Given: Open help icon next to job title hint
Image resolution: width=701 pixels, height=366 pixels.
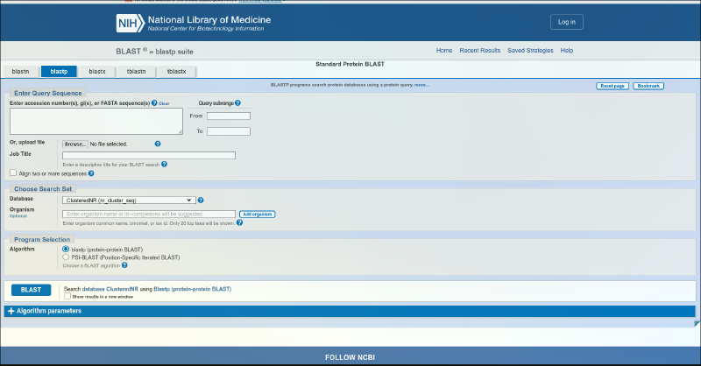Looking at the screenshot, I should point(164,164).
